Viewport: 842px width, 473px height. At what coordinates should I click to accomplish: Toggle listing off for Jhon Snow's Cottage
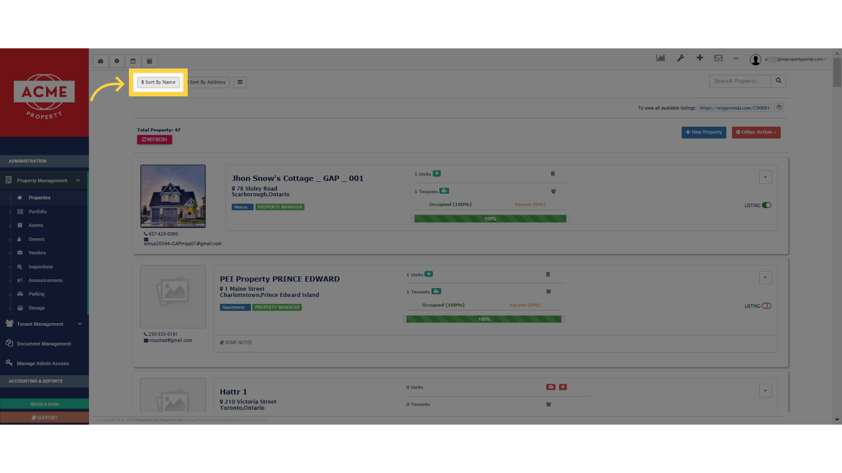[767, 205]
